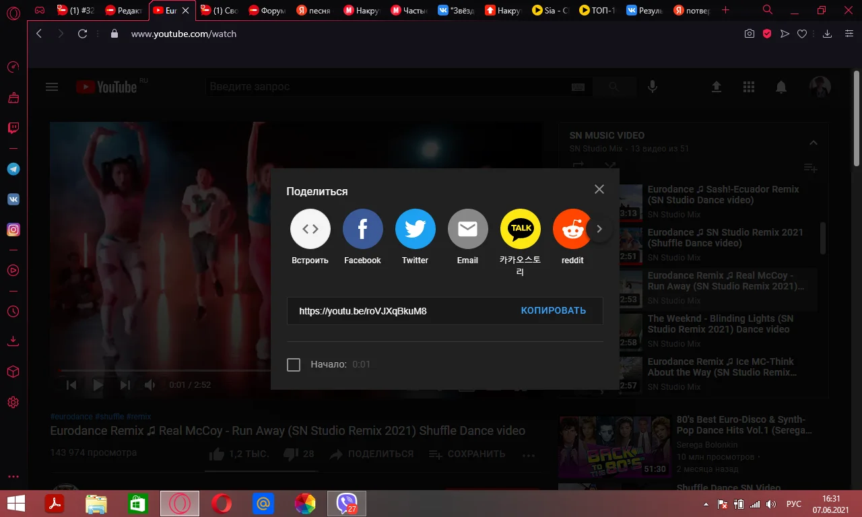Share to reddit icon
This screenshot has width=862, height=517.
(x=572, y=229)
